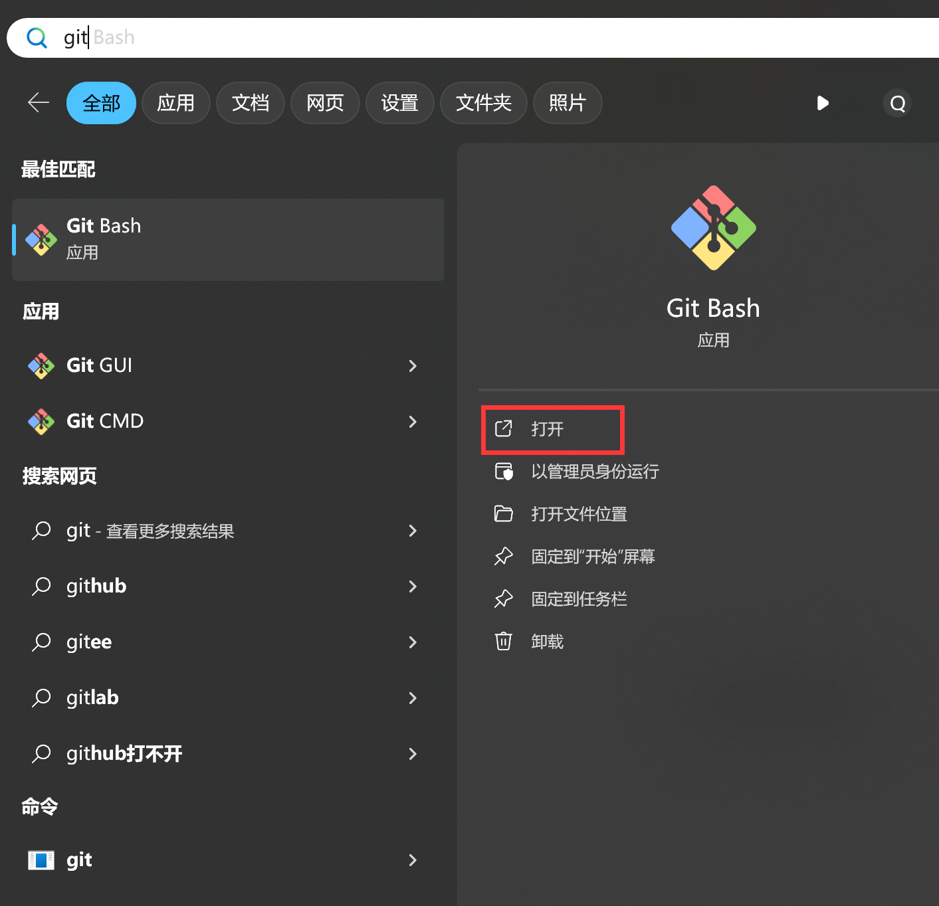Expand the git - 查看更多搜索结果 chevron
939x906 pixels.
pos(413,531)
